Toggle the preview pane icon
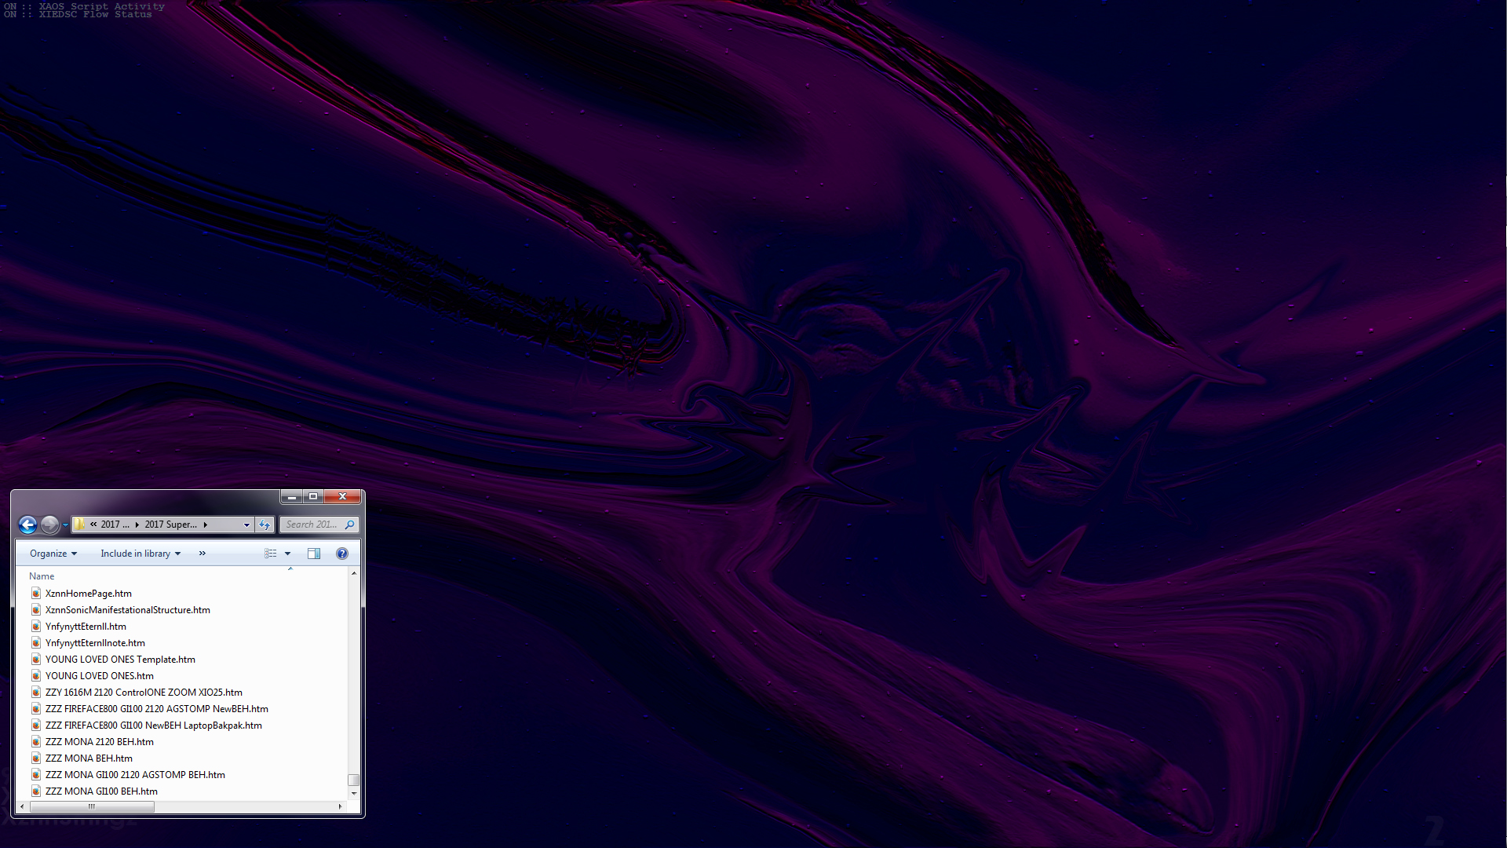This screenshot has height=848, width=1507. click(314, 554)
